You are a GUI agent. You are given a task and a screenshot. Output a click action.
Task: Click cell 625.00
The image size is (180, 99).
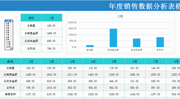point(52,81)
